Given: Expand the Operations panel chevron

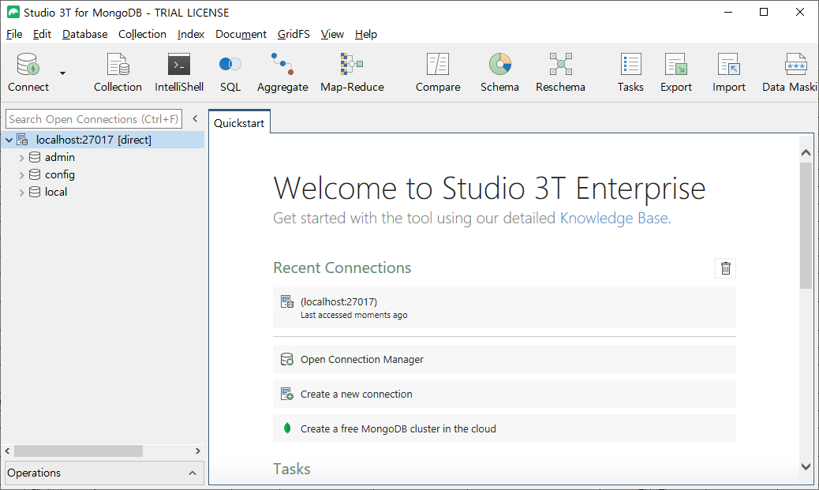Looking at the screenshot, I should click(193, 473).
